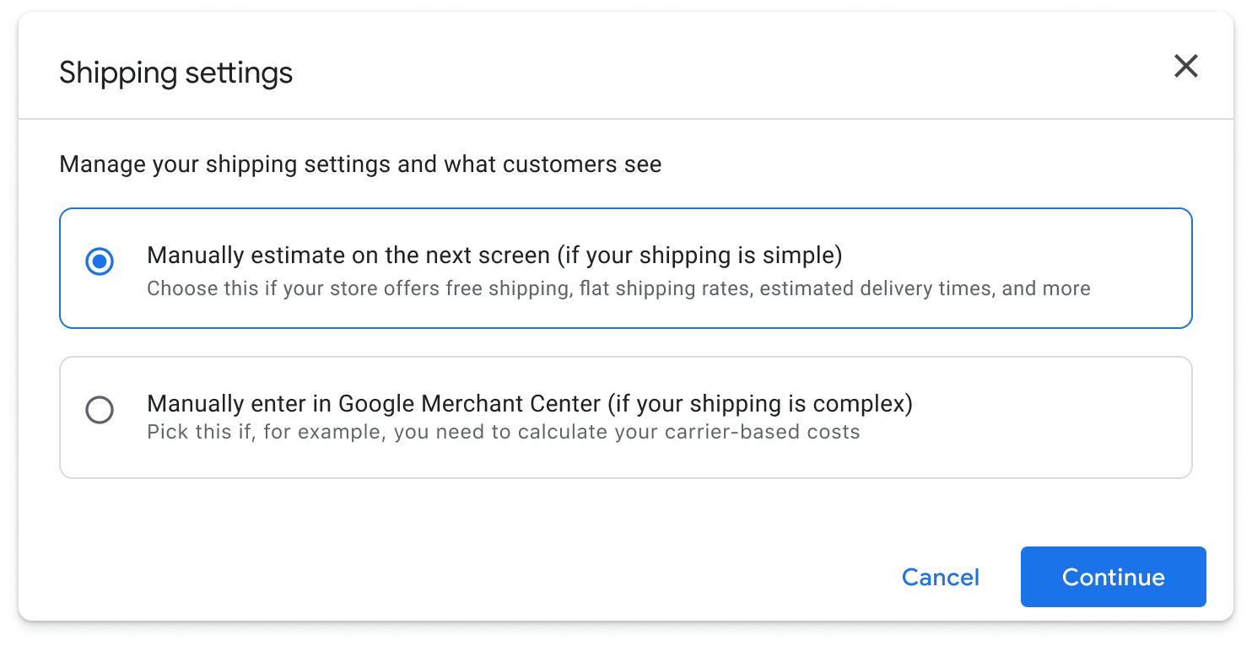Click the words 'Google Merchant Center'
Image resolution: width=1252 pixels, height=646 pixels.
click(468, 404)
